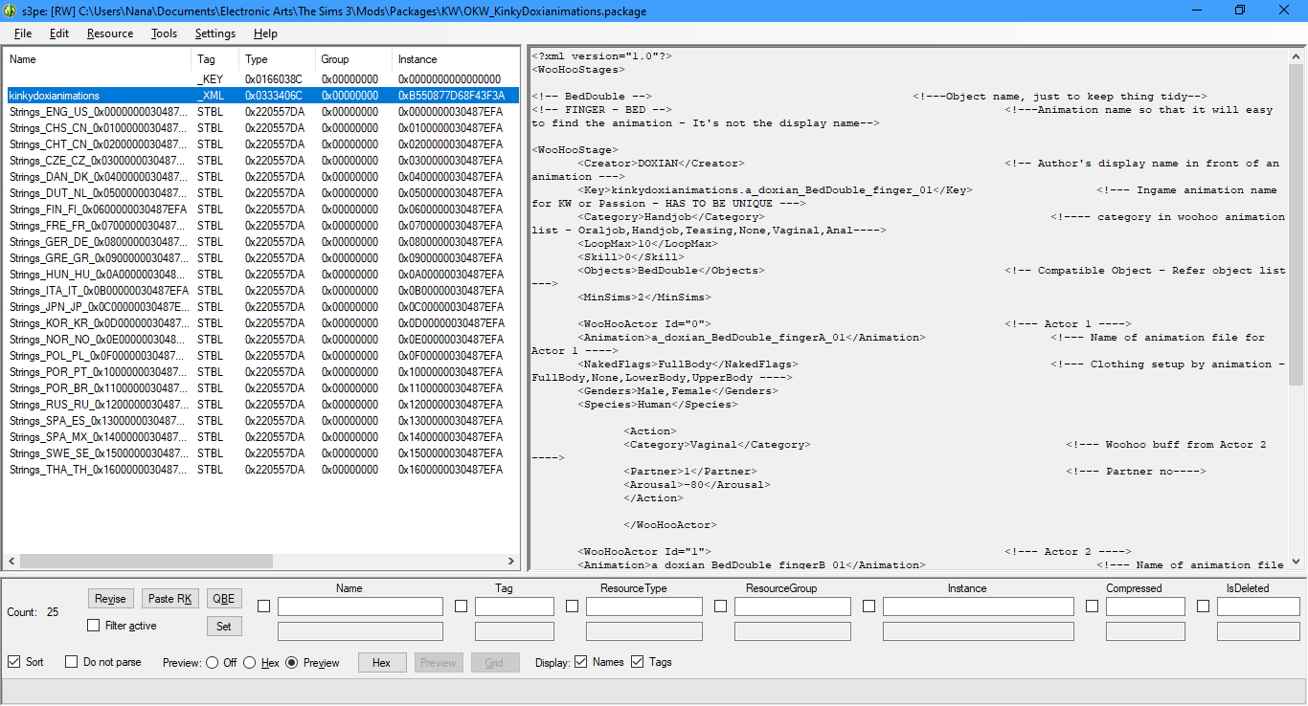
Task: Click the XML preview vertical scrollbar
Action: 1296,225
